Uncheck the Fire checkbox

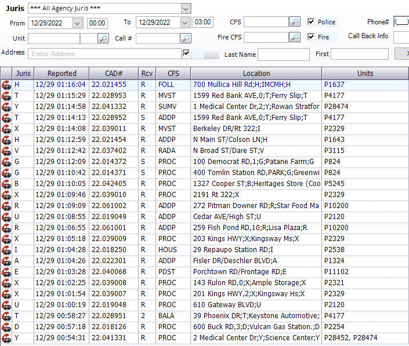[x=311, y=37]
